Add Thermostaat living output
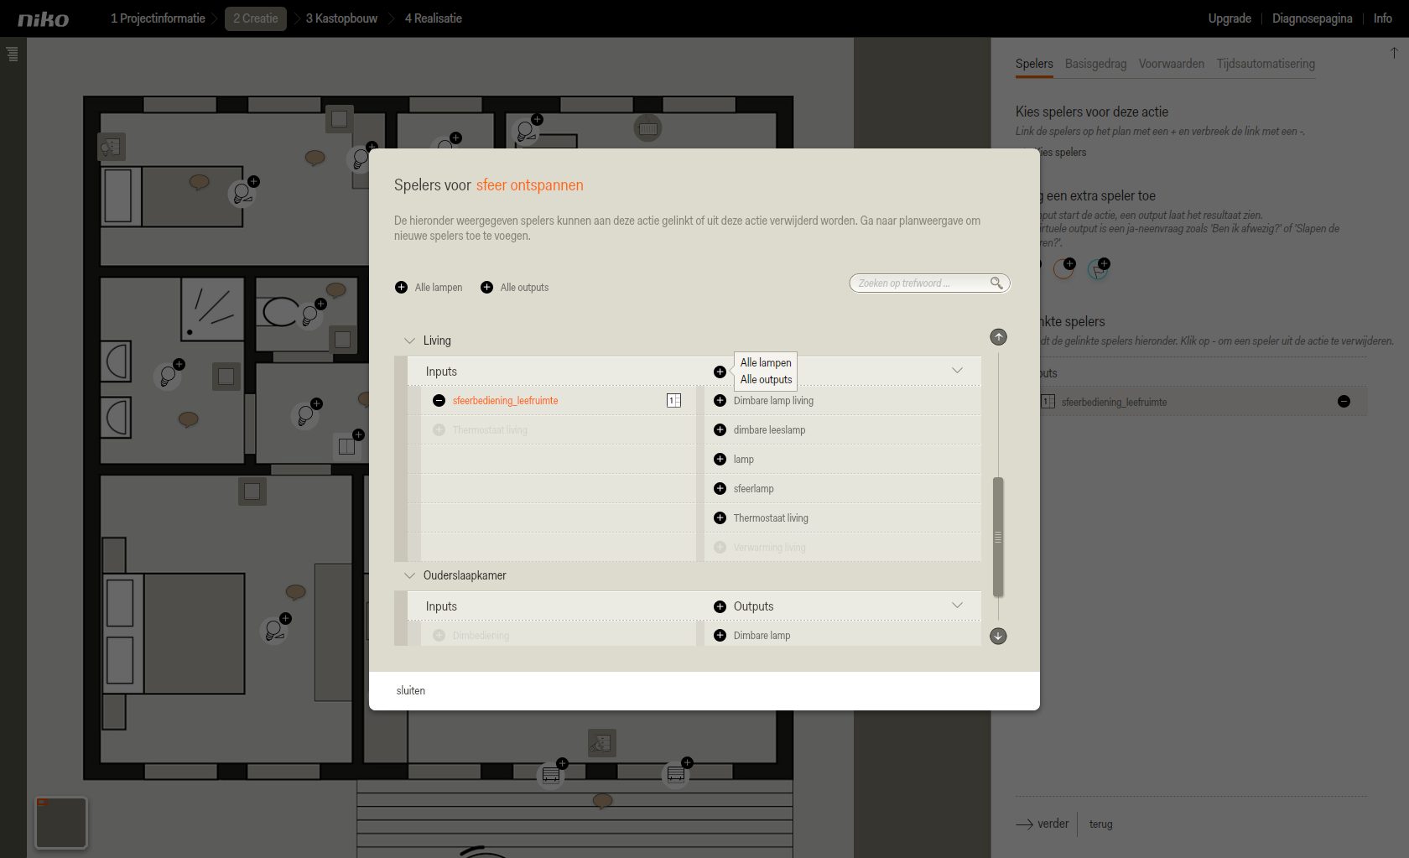The width and height of the screenshot is (1409, 858). tap(720, 517)
